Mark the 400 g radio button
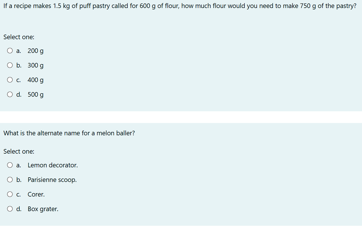This screenshot has width=362, height=226. pos(10,80)
